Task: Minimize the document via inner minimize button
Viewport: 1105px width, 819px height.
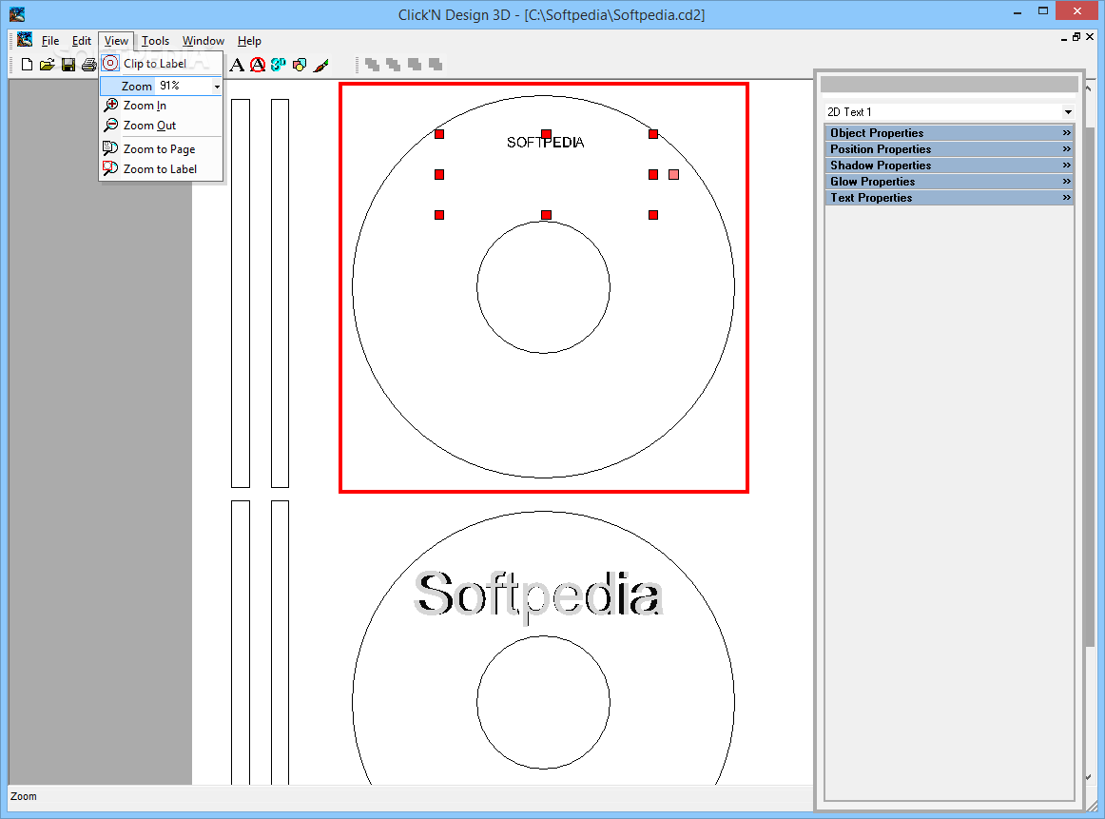Action: click(1063, 37)
